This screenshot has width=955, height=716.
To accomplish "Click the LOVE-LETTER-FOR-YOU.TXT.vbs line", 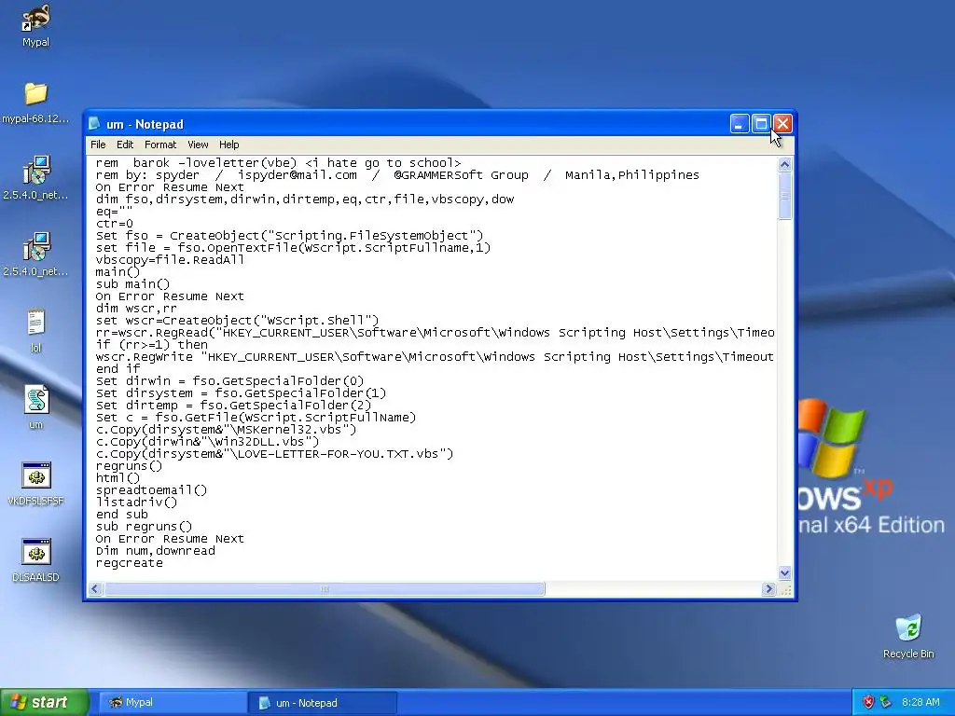I will tap(275, 454).
